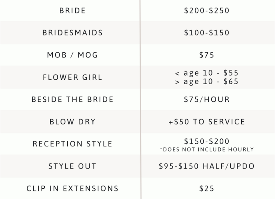Image resolution: width=275 pixels, height=199 pixels.
Task: Select the +$50 TO SERVICE text
Action: (x=207, y=122)
